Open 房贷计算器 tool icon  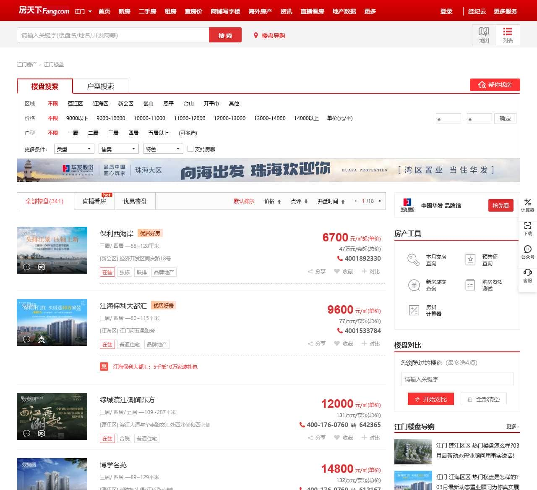(414, 310)
